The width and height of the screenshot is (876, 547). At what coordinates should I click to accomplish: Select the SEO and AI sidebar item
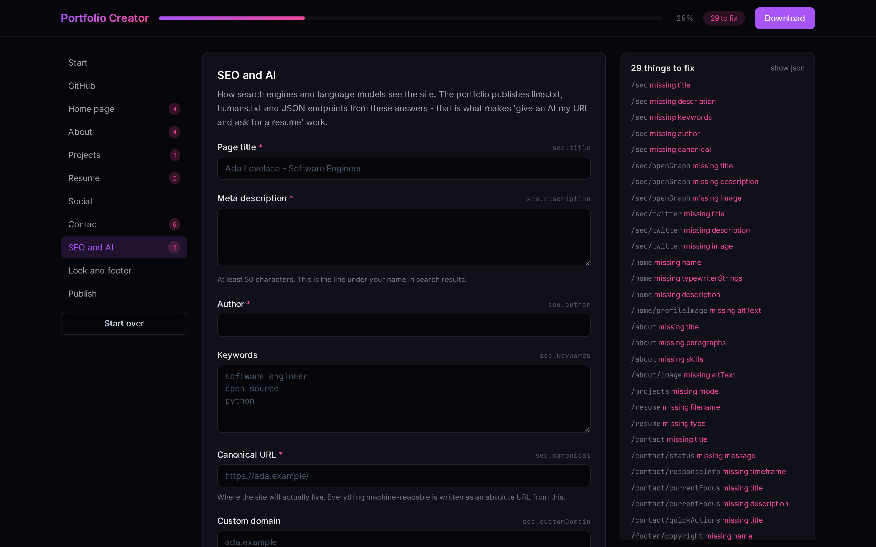tap(124, 247)
